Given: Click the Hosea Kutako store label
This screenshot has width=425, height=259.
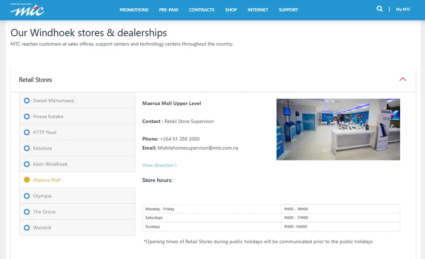Looking at the screenshot, I should (48, 117).
